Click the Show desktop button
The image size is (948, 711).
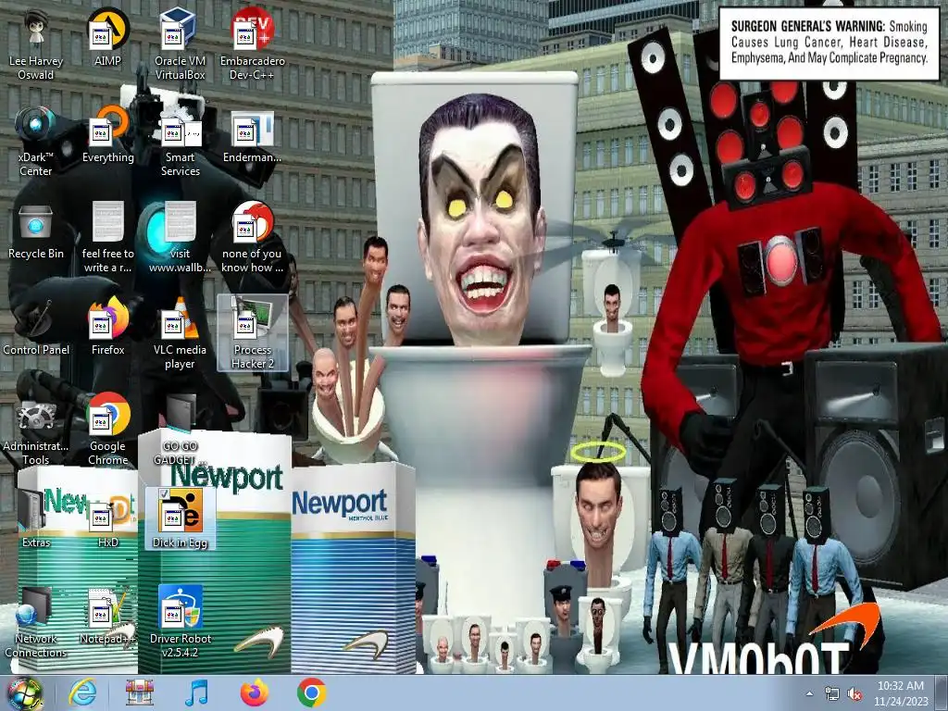(942, 693)
